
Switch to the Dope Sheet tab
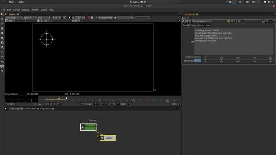pos(46,108)
